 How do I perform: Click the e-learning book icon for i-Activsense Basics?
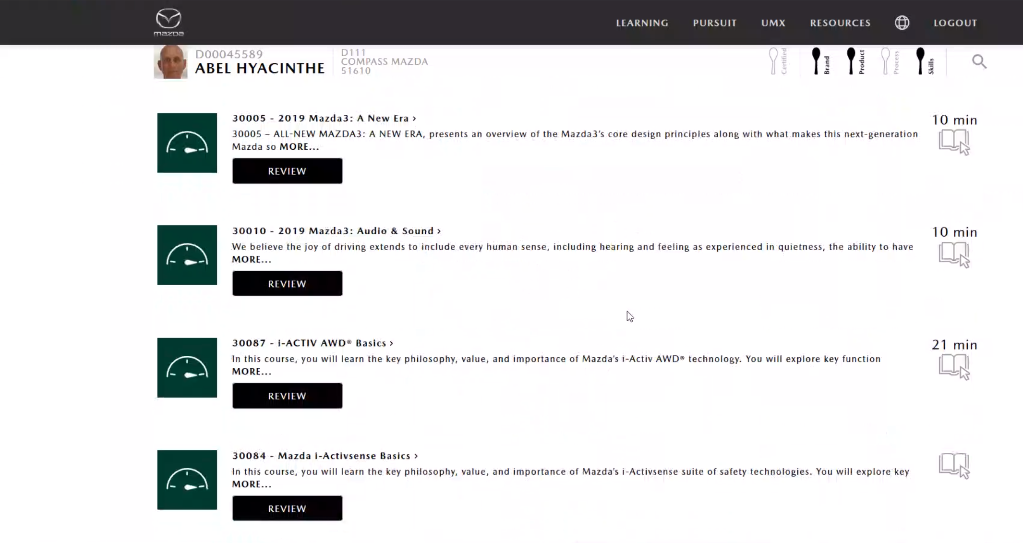954,465
